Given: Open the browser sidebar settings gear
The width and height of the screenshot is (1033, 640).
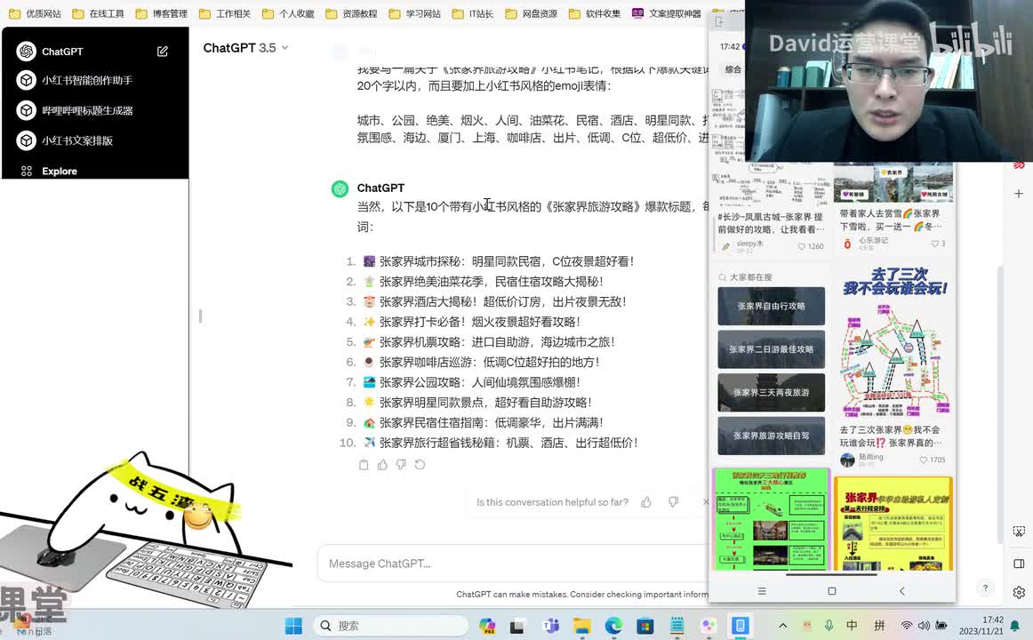Looking at the screenshot, I should (1019, 593).
